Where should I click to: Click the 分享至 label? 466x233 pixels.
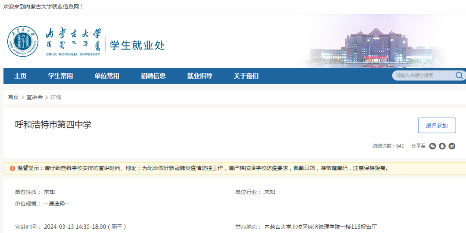419,146
